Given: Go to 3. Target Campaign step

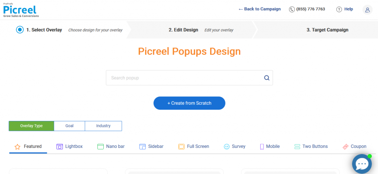Looking at the screenshot, I should (x=327, y=30).
